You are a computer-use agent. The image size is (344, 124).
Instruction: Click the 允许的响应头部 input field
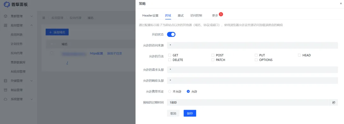pyautogui.click(x=252, y=81)
